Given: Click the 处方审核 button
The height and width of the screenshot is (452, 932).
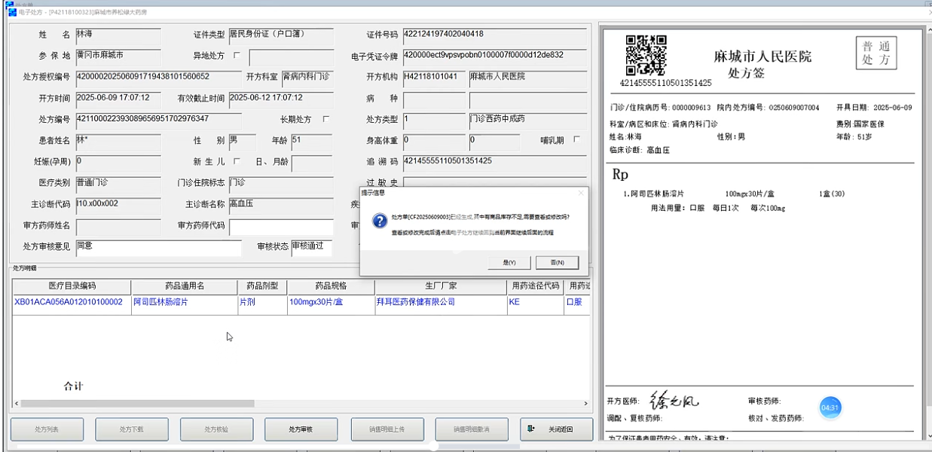Looking at the screenshot, I should 301,429.
